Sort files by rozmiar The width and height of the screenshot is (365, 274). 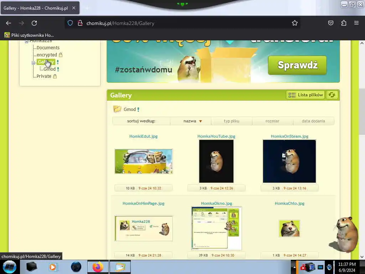[272, 121]
